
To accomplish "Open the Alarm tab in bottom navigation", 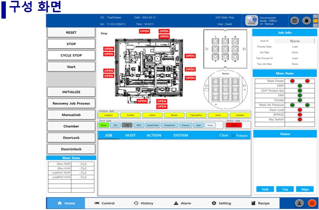I will 182,203.
